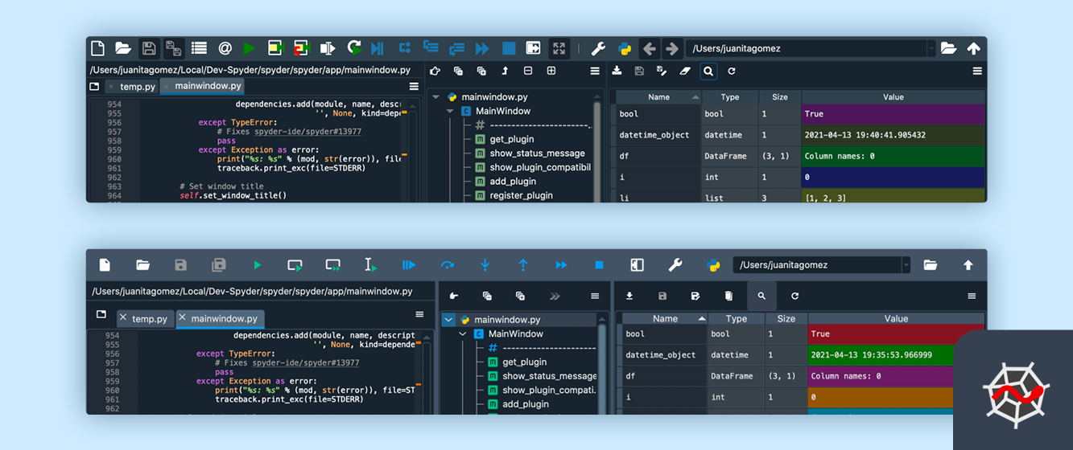Collapse the MainWindow class chevron in lower outline
1073x450 pixels.
(463, 334)
